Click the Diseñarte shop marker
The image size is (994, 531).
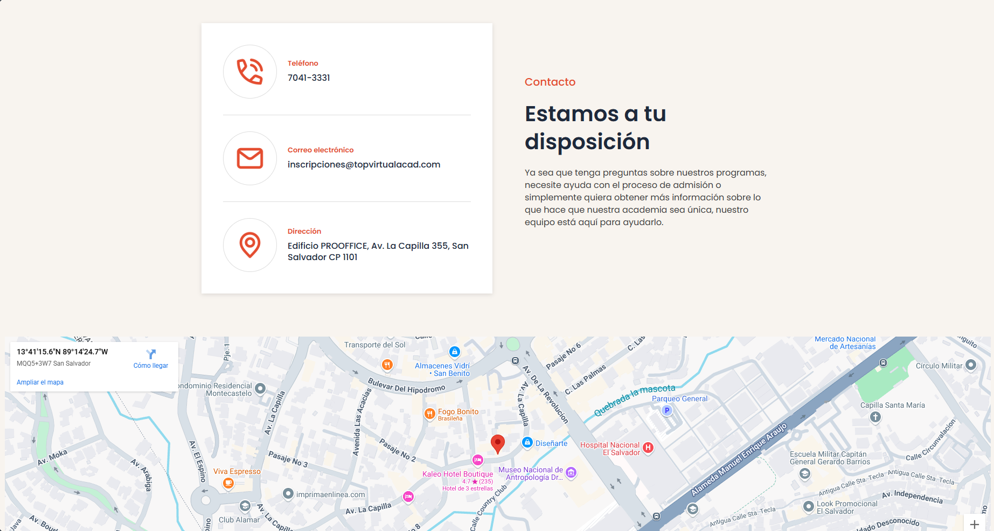[527, 442]
